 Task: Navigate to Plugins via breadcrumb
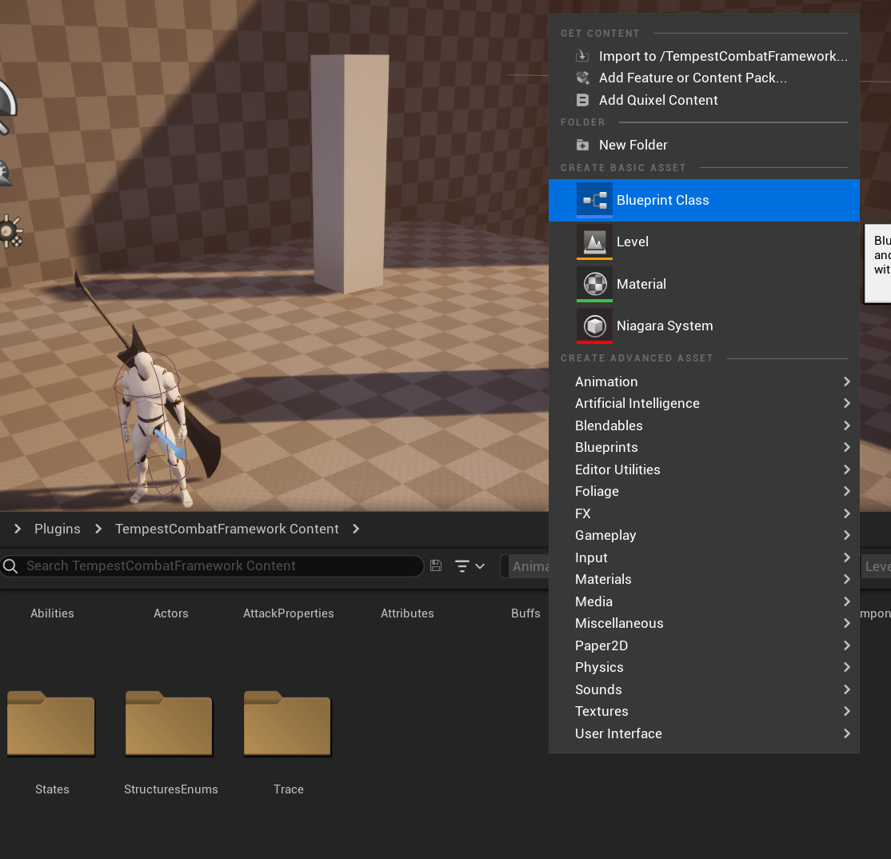click(57, 529)
